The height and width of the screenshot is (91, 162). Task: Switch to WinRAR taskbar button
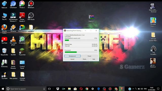tap(122, 89)
